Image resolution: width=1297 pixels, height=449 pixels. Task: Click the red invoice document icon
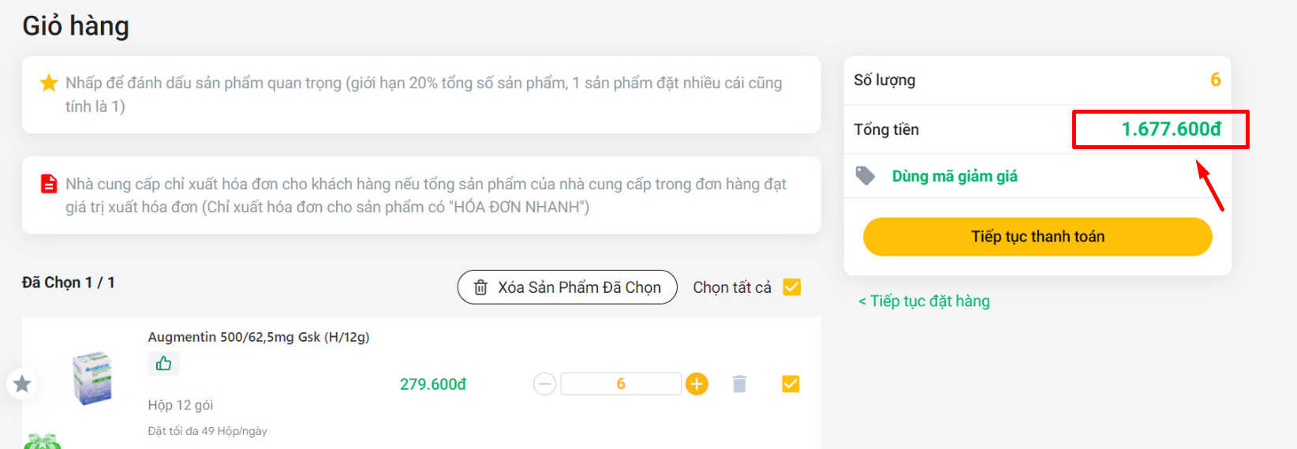(x=49, y=184)
